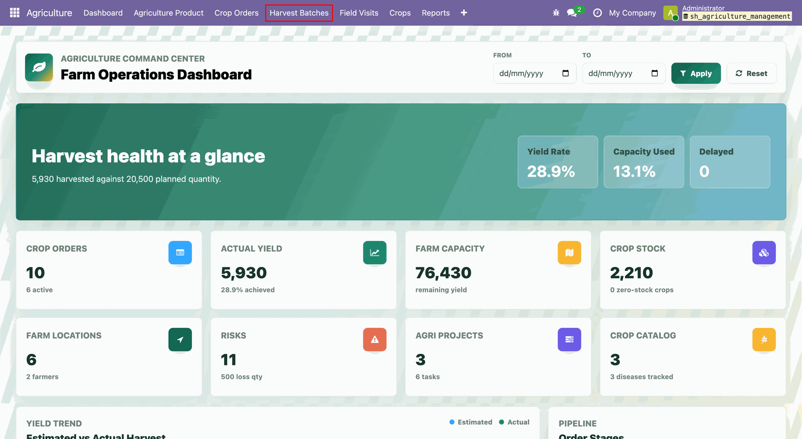Screen dimensions: 802x439
Task: Open the My Company switcher
Action: pyautogui.click(x=632, y=13)
